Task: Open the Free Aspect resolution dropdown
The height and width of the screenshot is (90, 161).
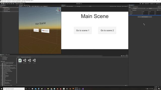Action: [71, 6]
